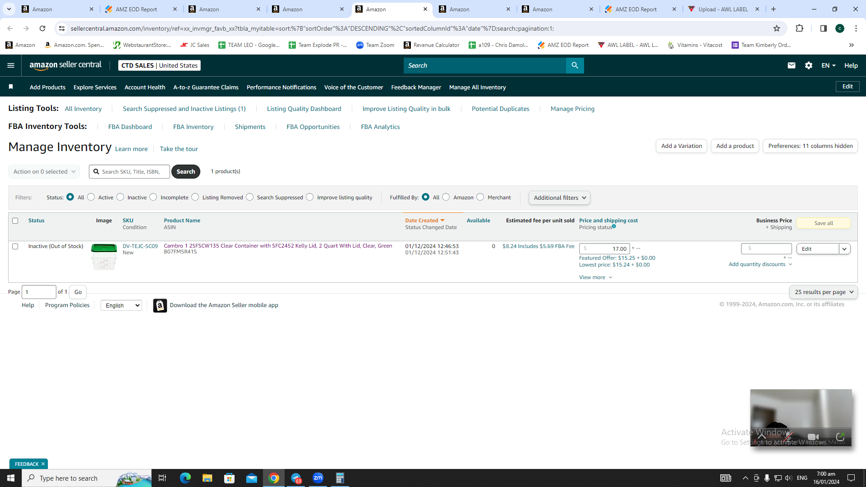Open a new browser tab

point(774,9)
